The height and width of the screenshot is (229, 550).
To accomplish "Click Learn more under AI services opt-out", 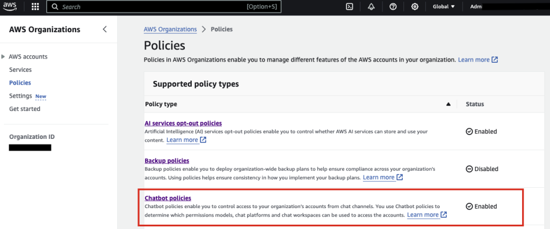I will 182,140.
